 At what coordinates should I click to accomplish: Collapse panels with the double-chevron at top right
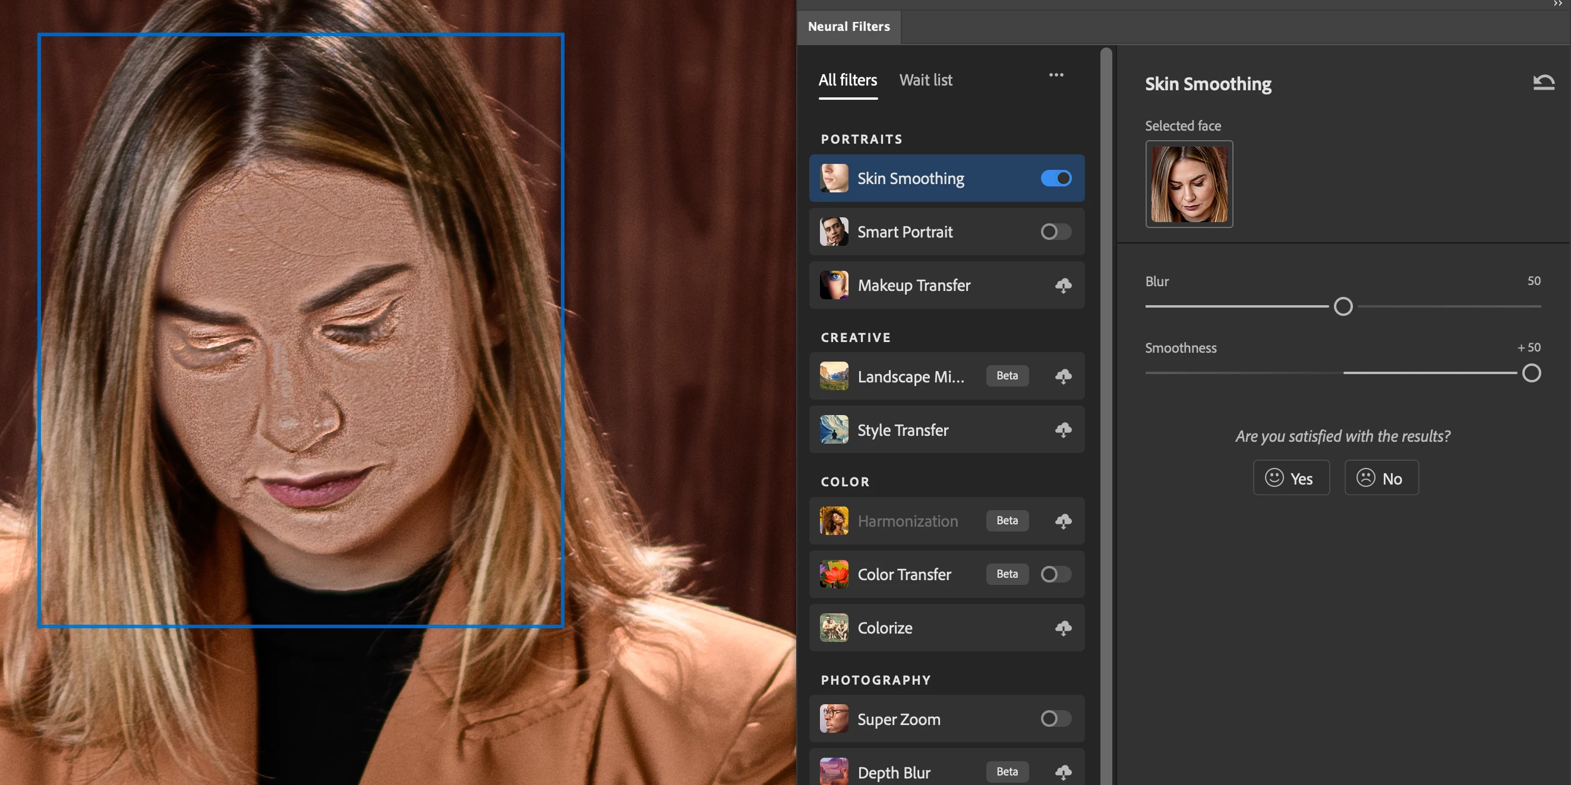pyautogui.click(x=1557, y=4)
